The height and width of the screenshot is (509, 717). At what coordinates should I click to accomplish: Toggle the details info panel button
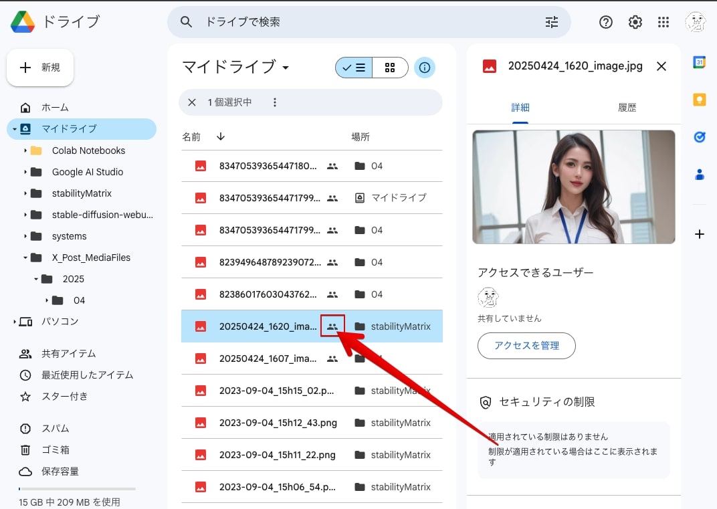point(424,68)
